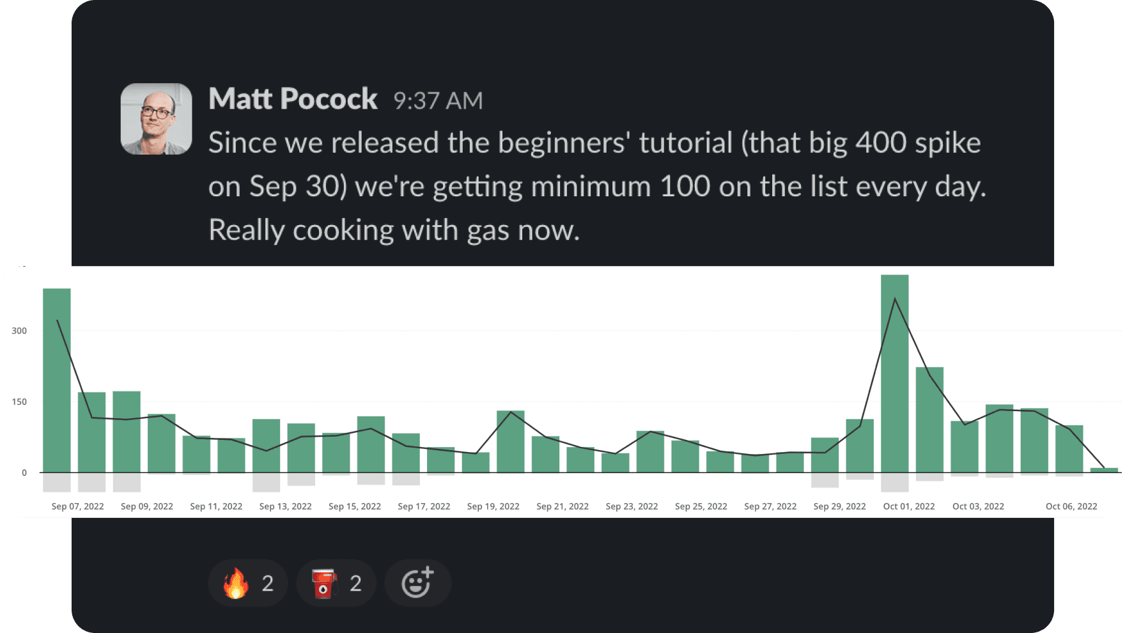Click the Sep 13, 2022 date label

285,506
